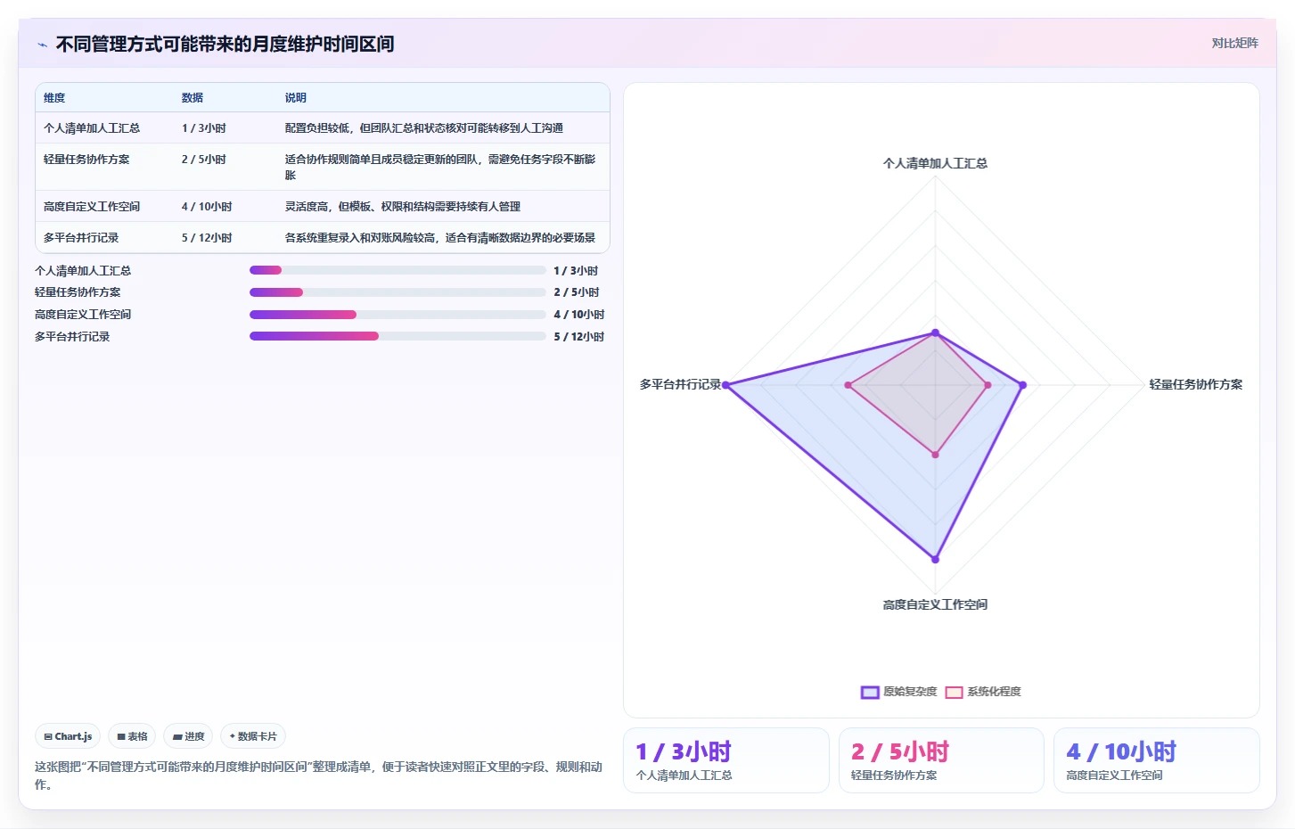The height and width of the screenshot is (829, 1295).
Task: Select table cell 高度自定义工作空间
Action: point(92,207)
